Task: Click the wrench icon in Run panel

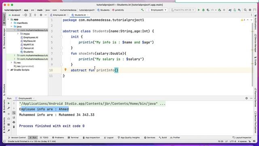Action: click(8, 108)
